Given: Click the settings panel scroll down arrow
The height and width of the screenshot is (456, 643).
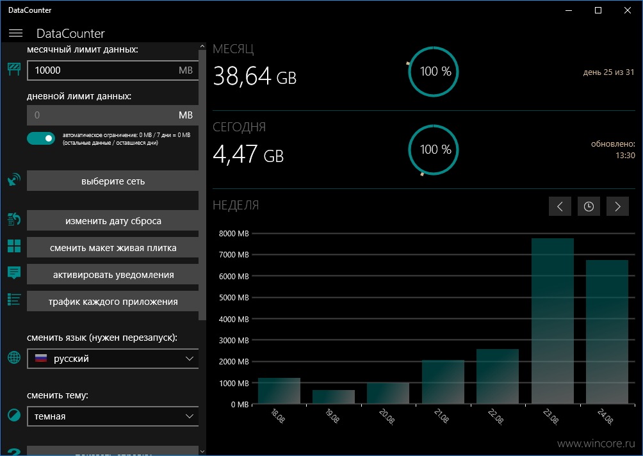Looking at the screenshot, I should pyautogui.click(x=202, y=451).
